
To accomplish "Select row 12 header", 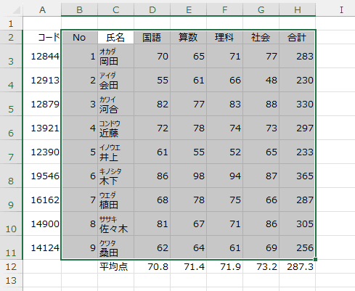I will 11,266.
